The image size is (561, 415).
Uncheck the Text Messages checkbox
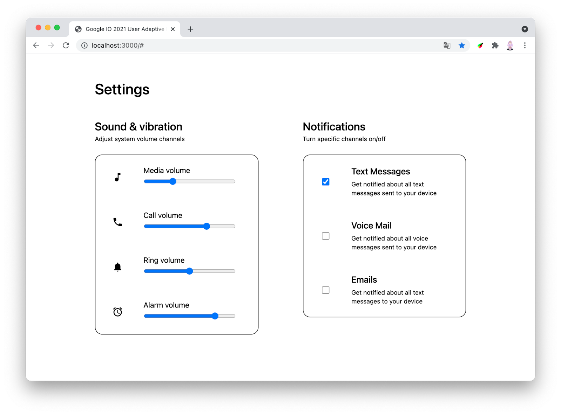coord(326,182)
